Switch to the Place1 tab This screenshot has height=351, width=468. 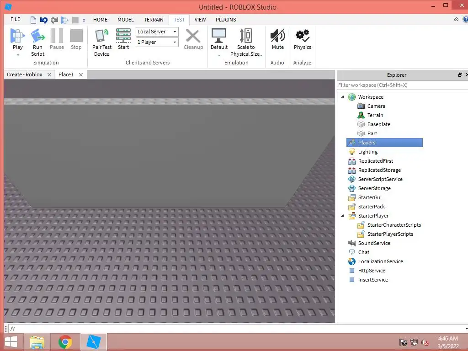(x=66, y=74)
